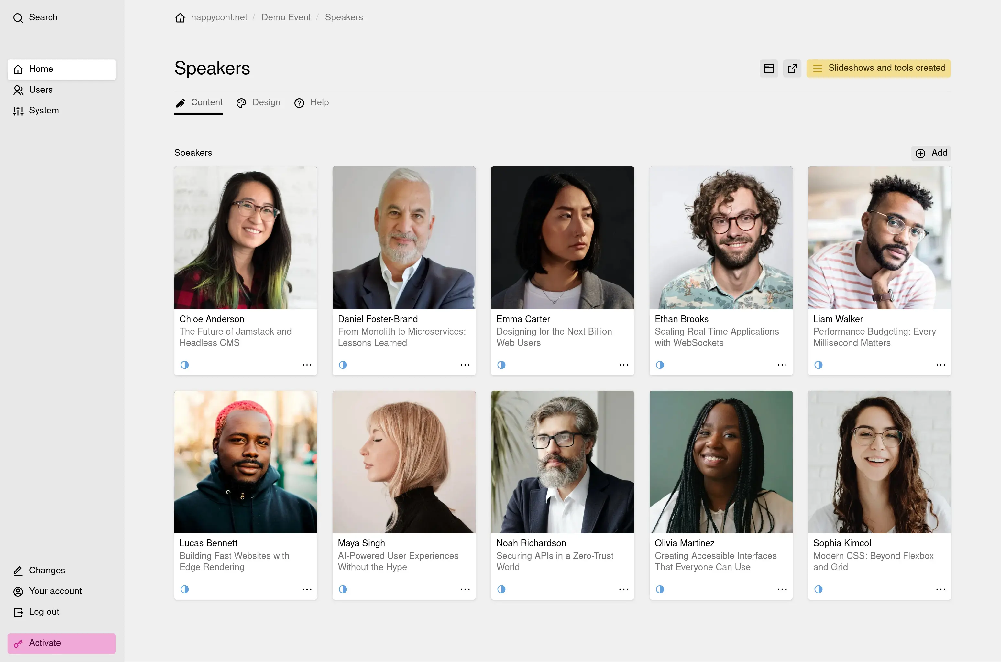Viewport: 1001px width, 662px height.
Task: Click 'Performance Budgeting: Every Millisecond Matters' text
Action: [874, 337]
